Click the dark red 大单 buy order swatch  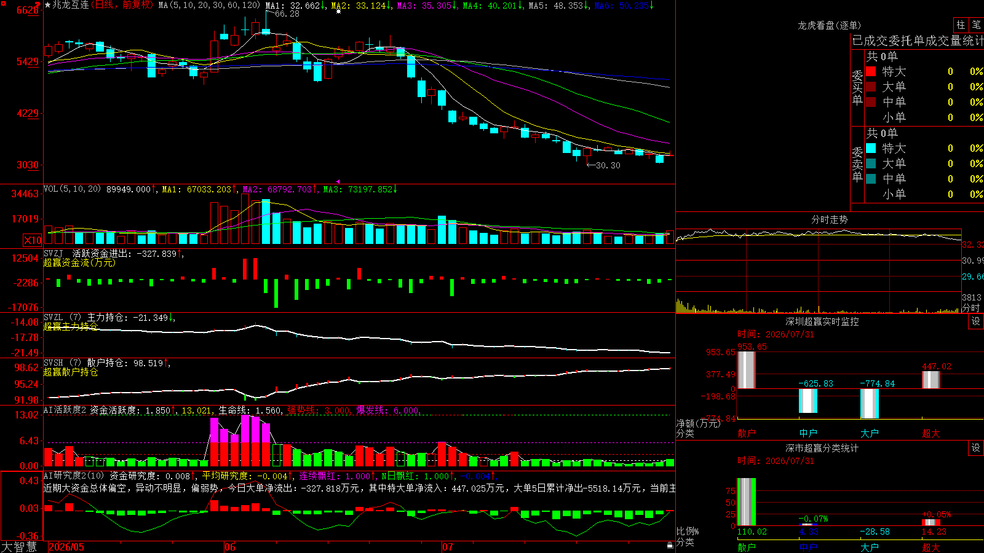(x=871, y=87)
